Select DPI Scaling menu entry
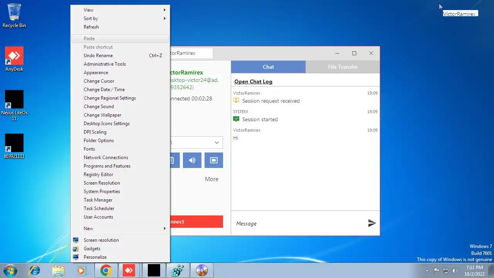This screenshot has height=278, width=494. (x=120, y=132)
